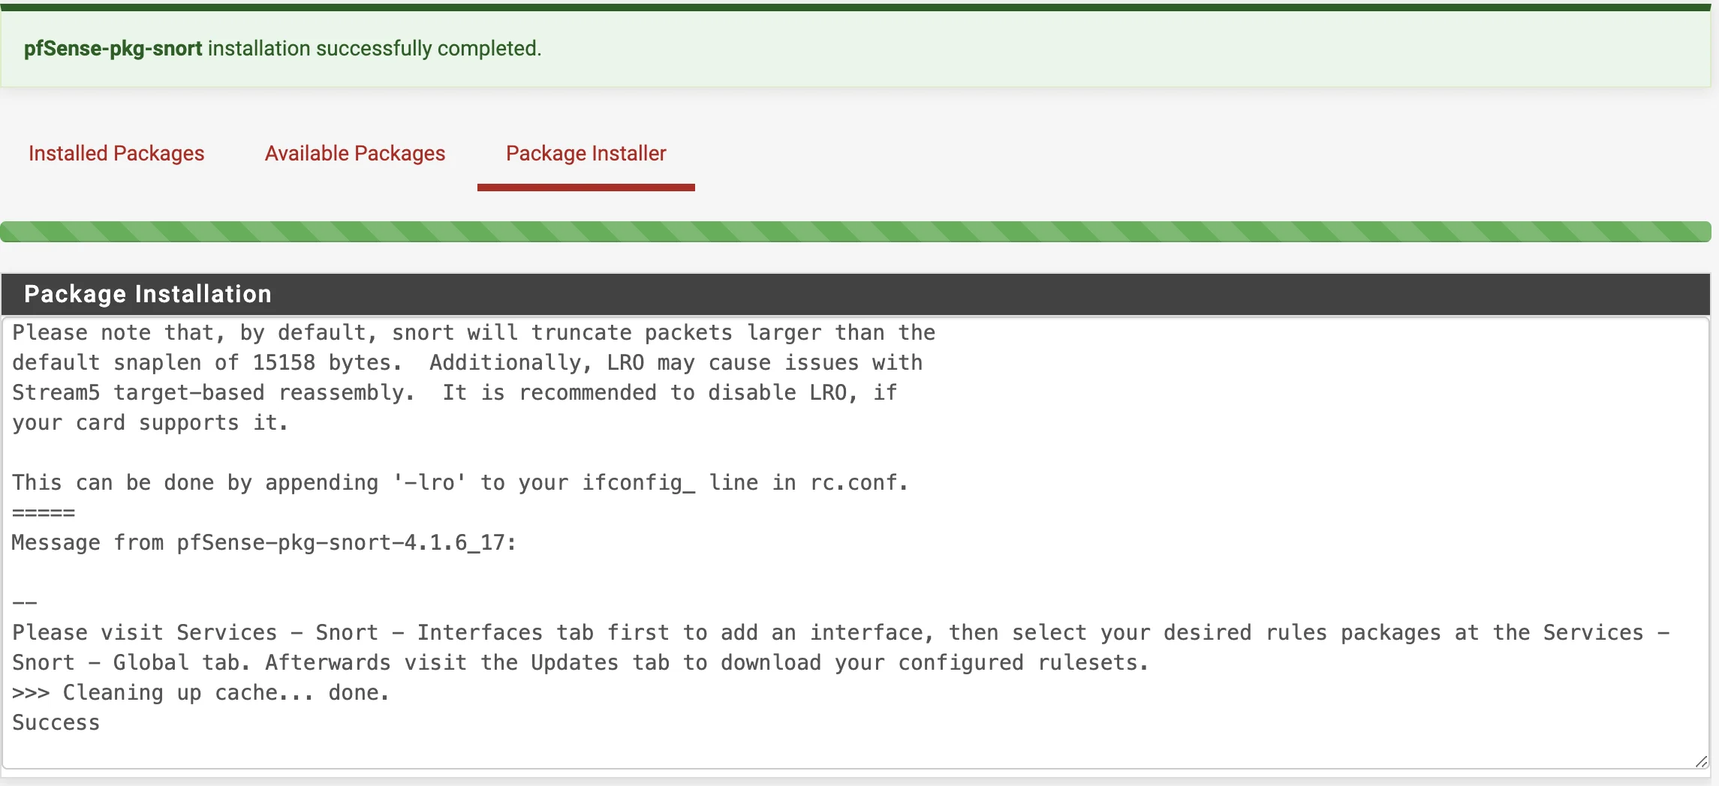
Task: Click '>>> Cleaning up cache... done.' line
Action: pyautogui.click(x=201, y=693)
